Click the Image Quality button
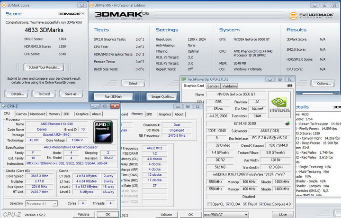The image size is (341, 218). pos(162,96)
